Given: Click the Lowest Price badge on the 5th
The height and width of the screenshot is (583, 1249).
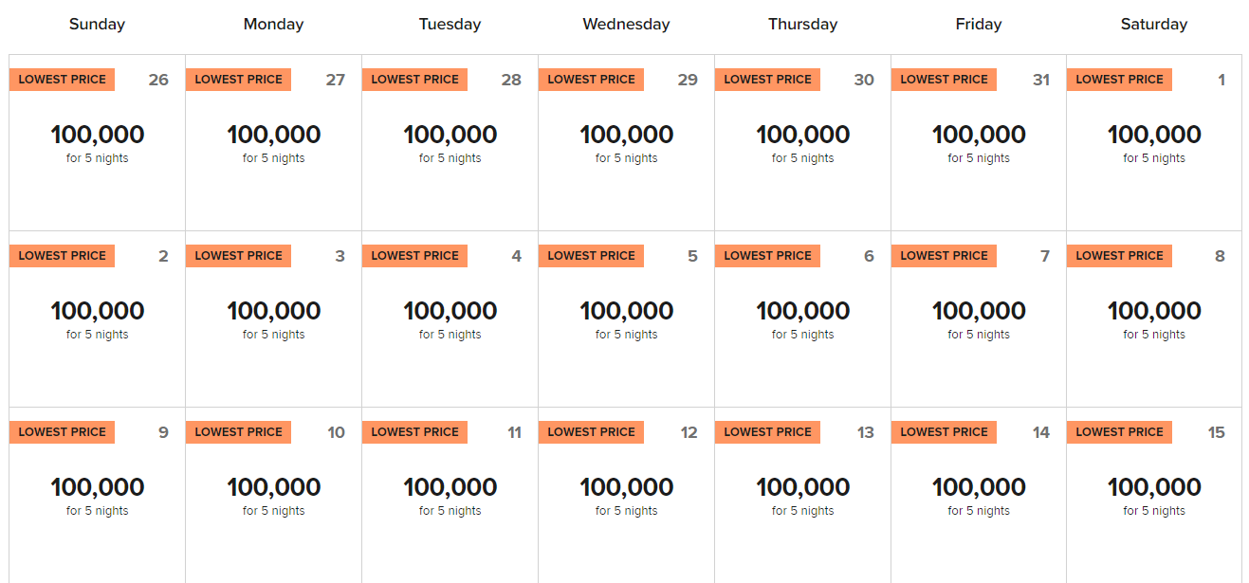Looking at the screenshot, I should [591, 256].
